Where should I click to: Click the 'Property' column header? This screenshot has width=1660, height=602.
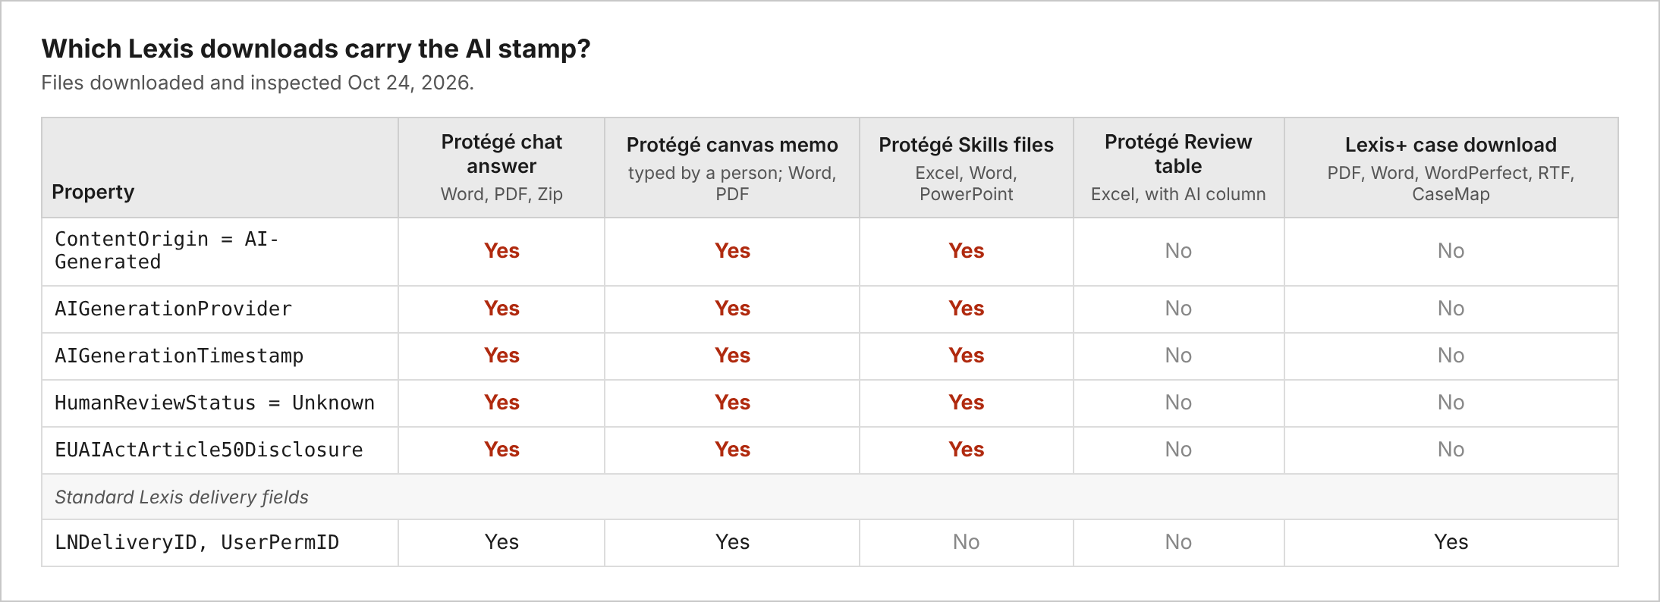click(93, 192)
